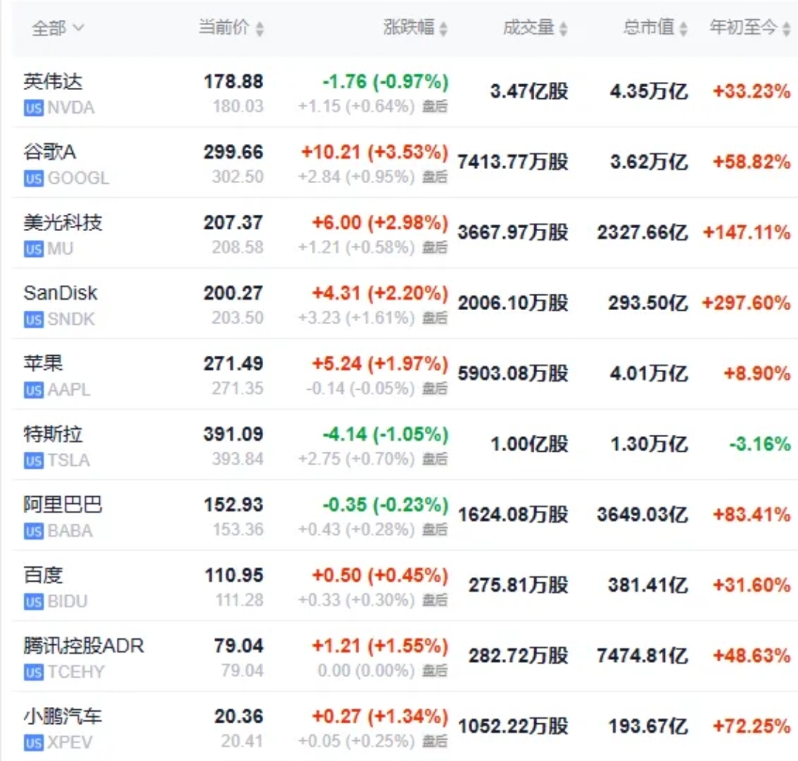
Task: Click the 总市值 column header text
Action: (x=649, y=28)
